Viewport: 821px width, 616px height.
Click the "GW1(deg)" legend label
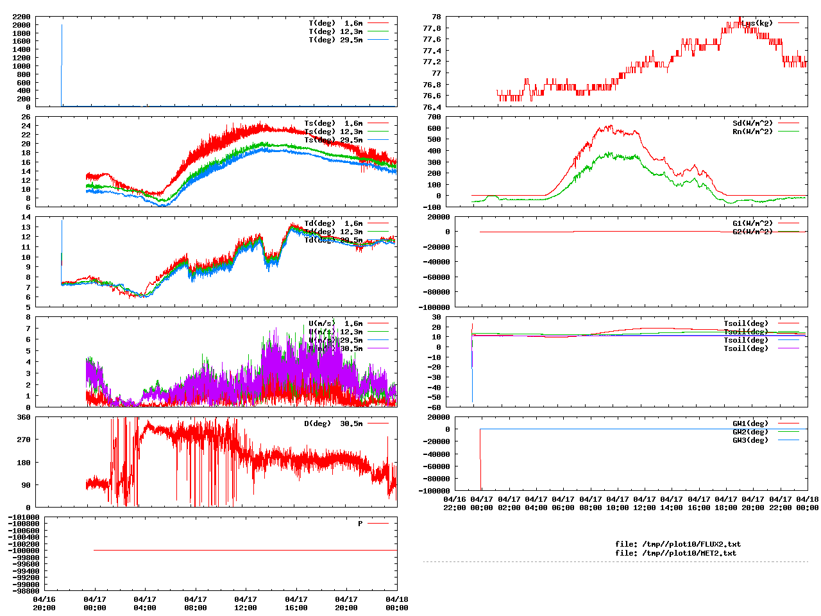(750, 424)
